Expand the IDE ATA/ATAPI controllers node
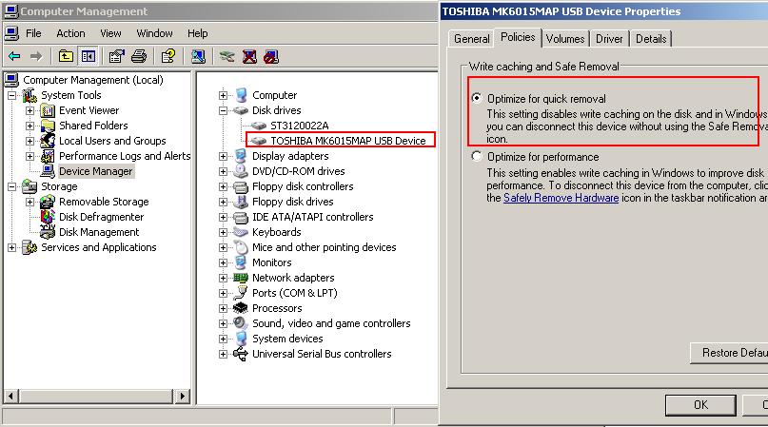 (x=224, y=217)
